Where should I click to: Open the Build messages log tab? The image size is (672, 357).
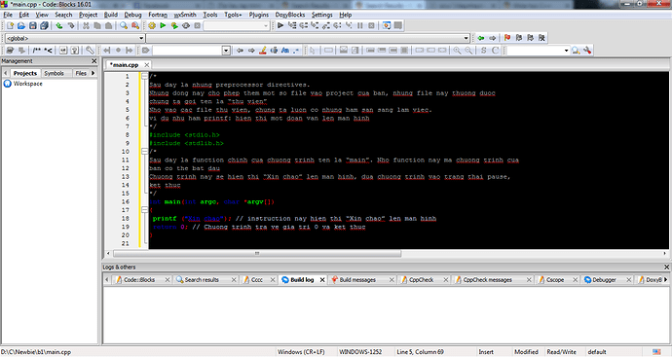(x=357, y=280)
